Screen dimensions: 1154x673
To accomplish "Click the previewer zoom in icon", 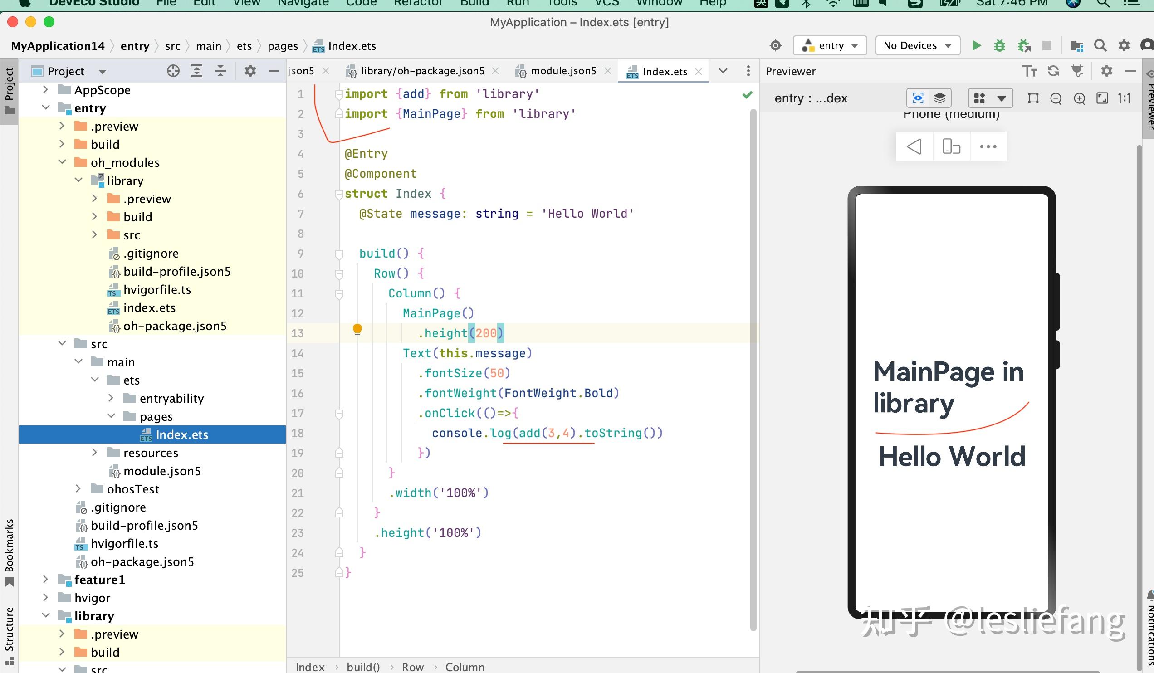I will click(1079, 98).
